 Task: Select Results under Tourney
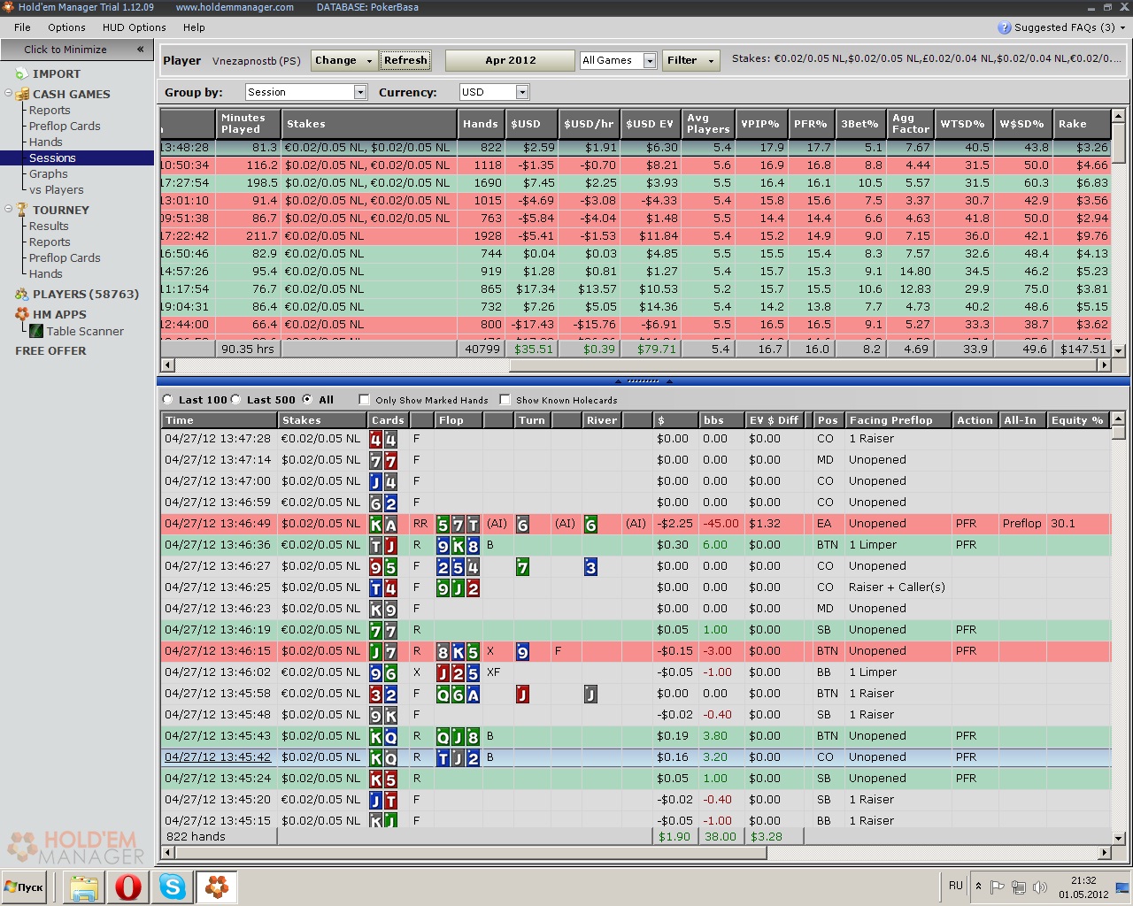point(49,226)
